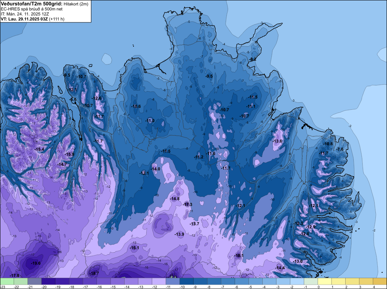387x289 pixels.
Task: Click the -14.7 temperature value
Action: pyautogui.click(x=62, y=164)
